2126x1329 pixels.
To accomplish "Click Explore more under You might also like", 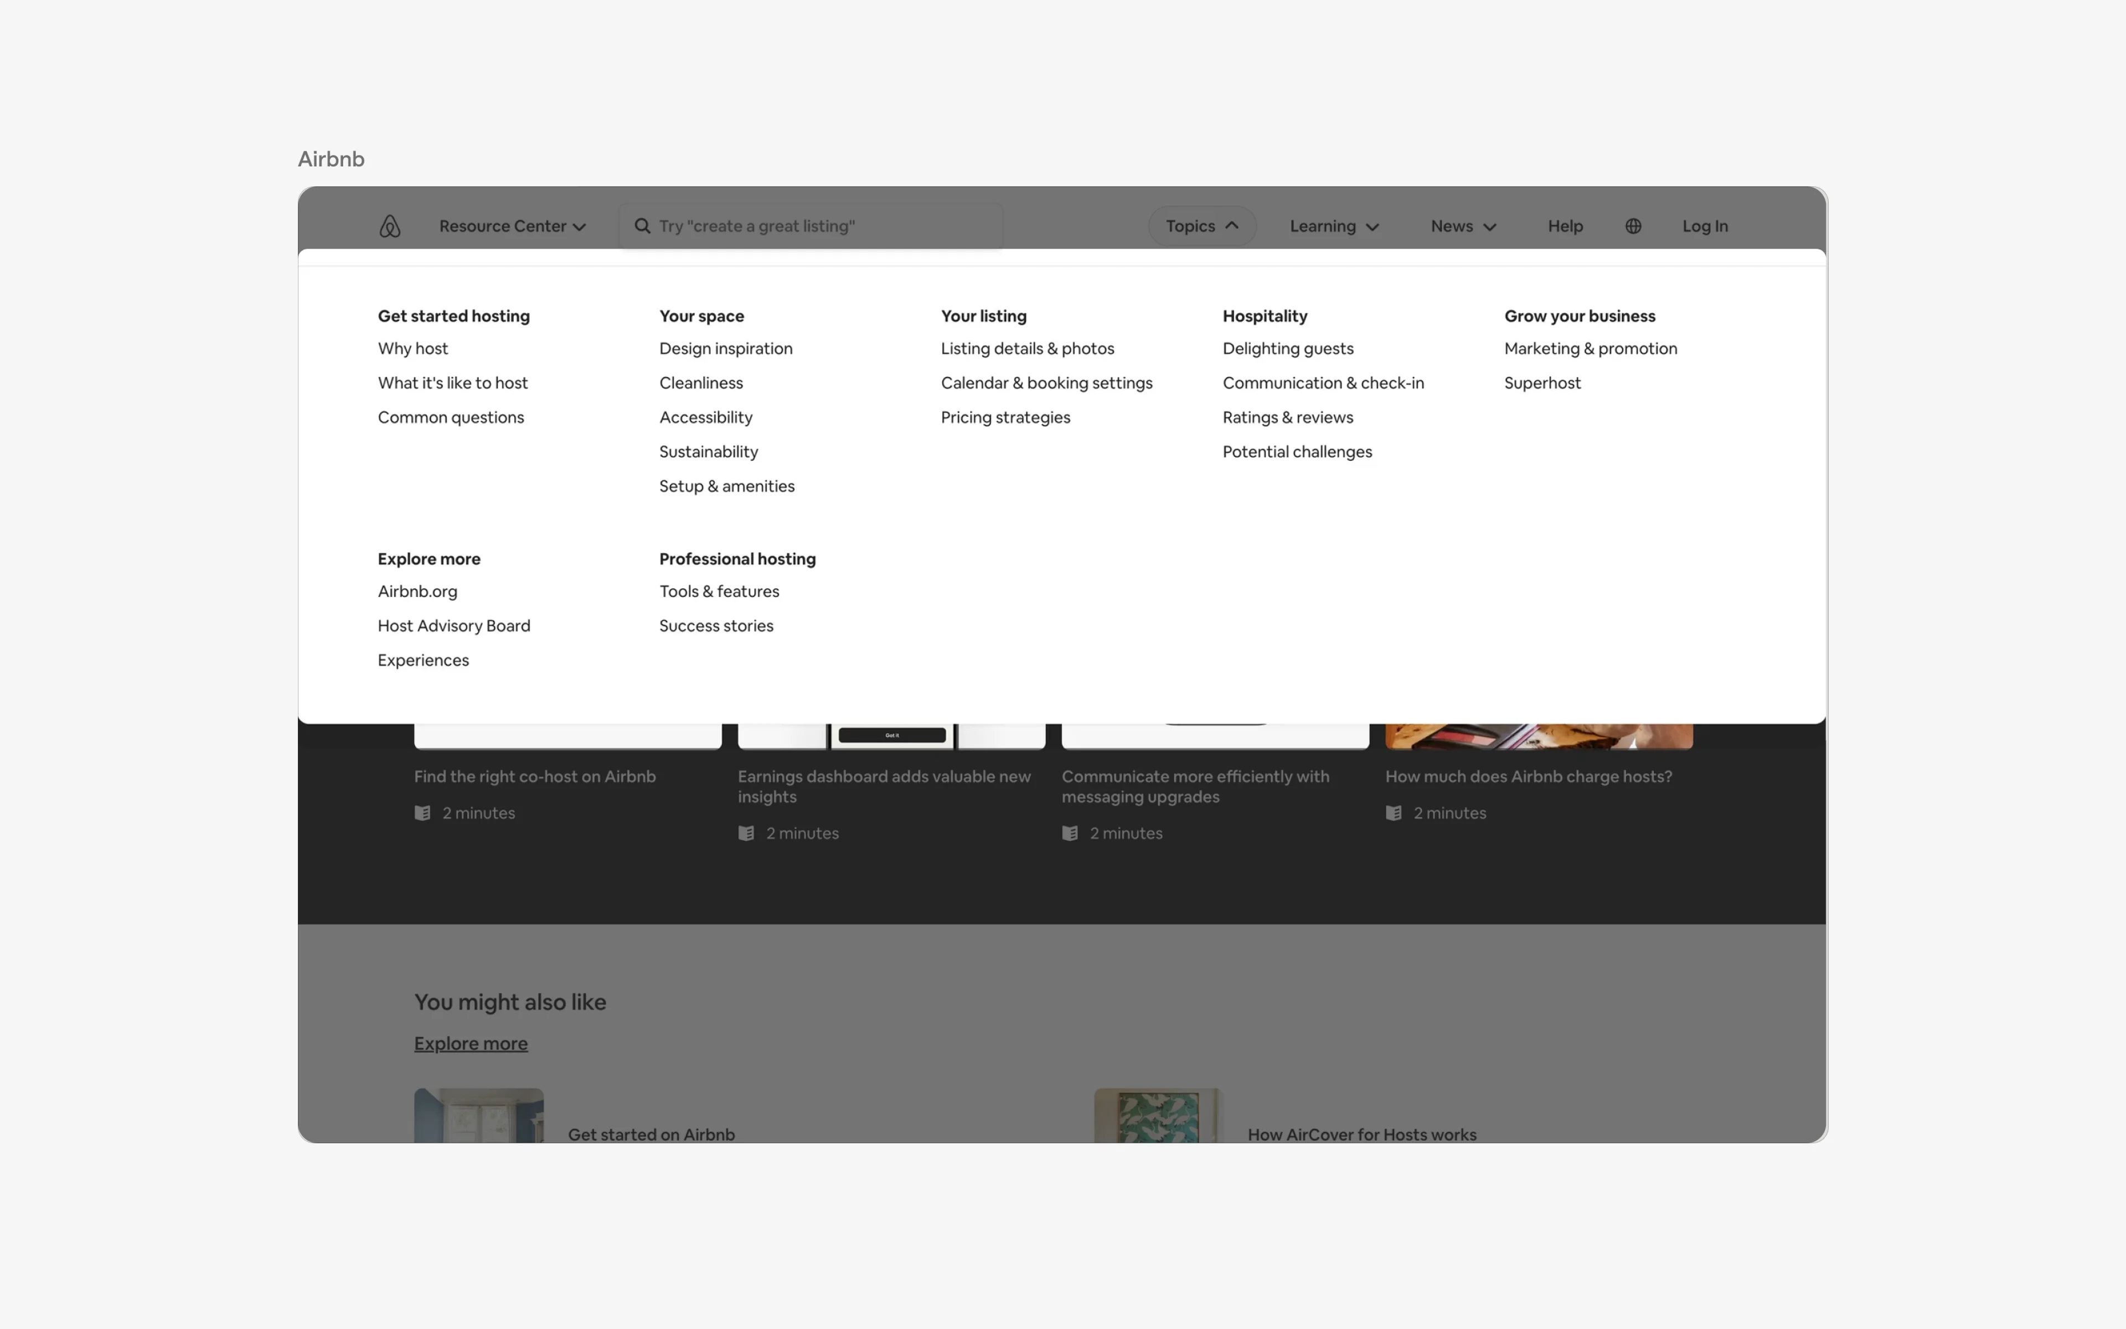I will [471, 1043].
